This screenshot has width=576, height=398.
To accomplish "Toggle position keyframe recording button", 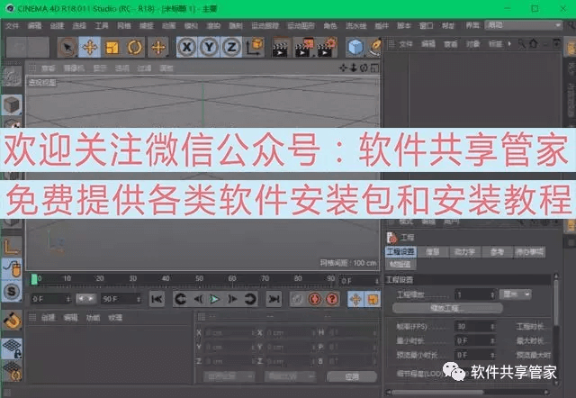I will click(355, 300).
